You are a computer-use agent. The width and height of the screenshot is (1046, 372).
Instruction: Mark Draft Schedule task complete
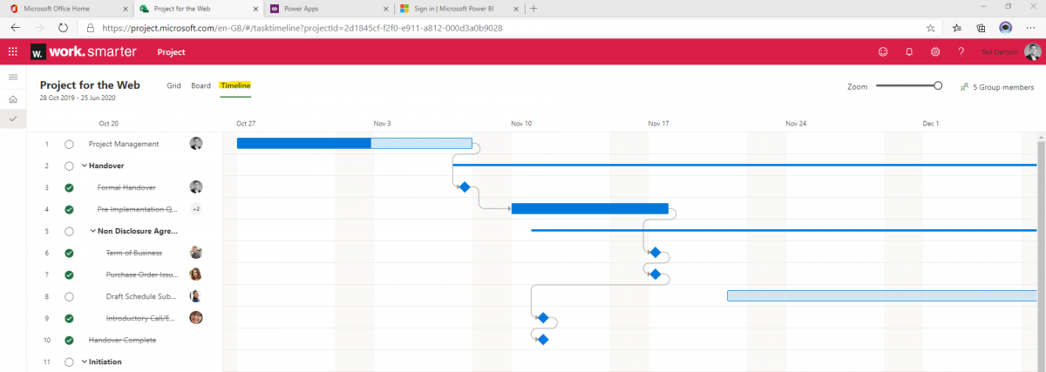pos(69,296)
